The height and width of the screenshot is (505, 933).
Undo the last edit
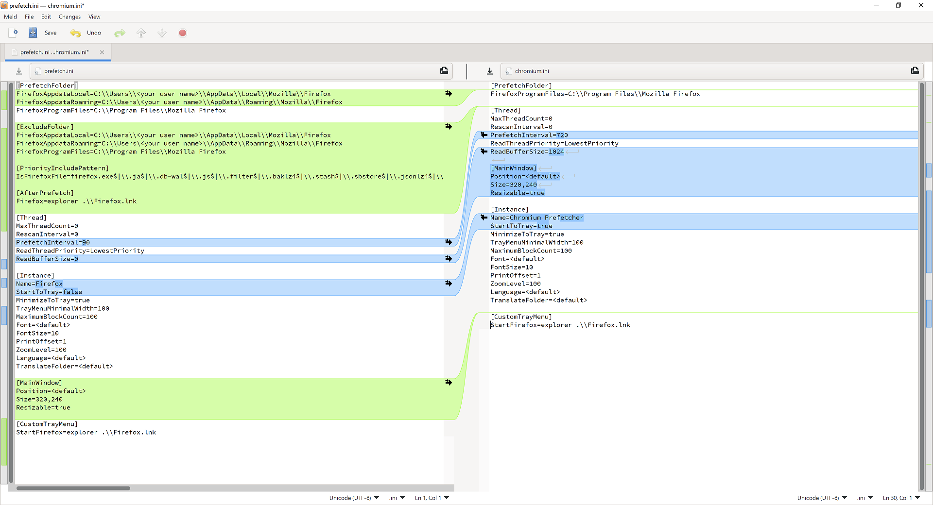tap(86, 33)
